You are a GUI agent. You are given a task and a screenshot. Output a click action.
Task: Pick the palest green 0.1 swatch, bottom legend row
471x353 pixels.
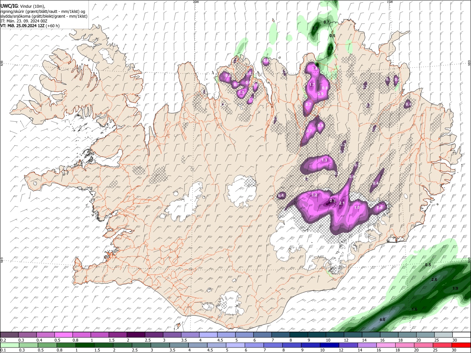point(10,345)
